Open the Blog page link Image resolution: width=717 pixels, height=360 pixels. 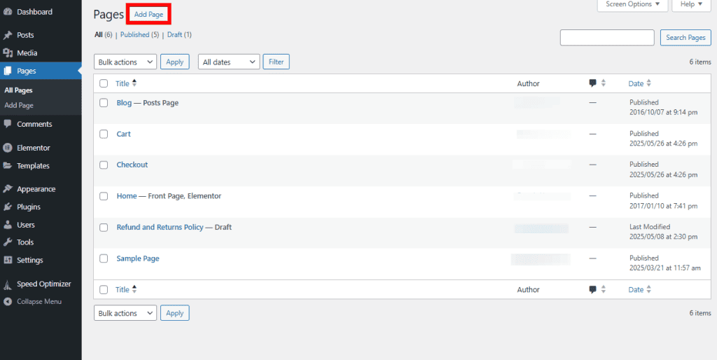point(124,103)
